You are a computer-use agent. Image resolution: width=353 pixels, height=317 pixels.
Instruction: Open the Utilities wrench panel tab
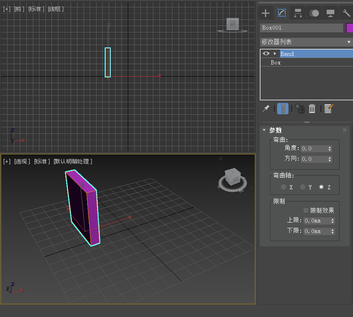point(346,13)
